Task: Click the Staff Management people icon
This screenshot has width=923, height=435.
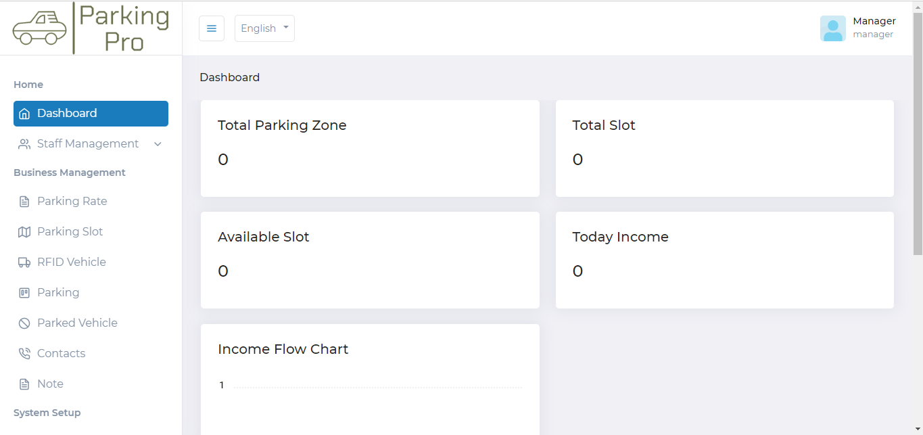Action: [24, 144]
